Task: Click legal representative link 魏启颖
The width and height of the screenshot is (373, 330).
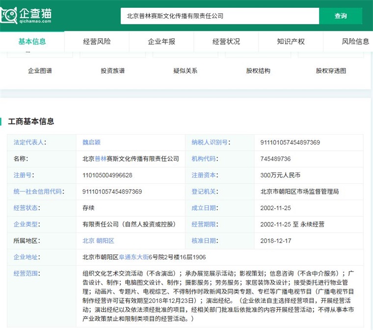Action: click(x=92, y=142)
